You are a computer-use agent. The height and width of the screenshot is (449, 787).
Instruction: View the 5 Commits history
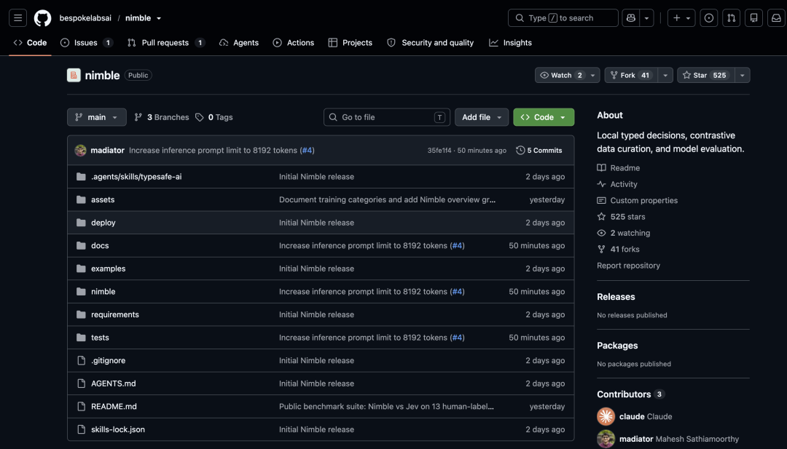pos(539,151)
